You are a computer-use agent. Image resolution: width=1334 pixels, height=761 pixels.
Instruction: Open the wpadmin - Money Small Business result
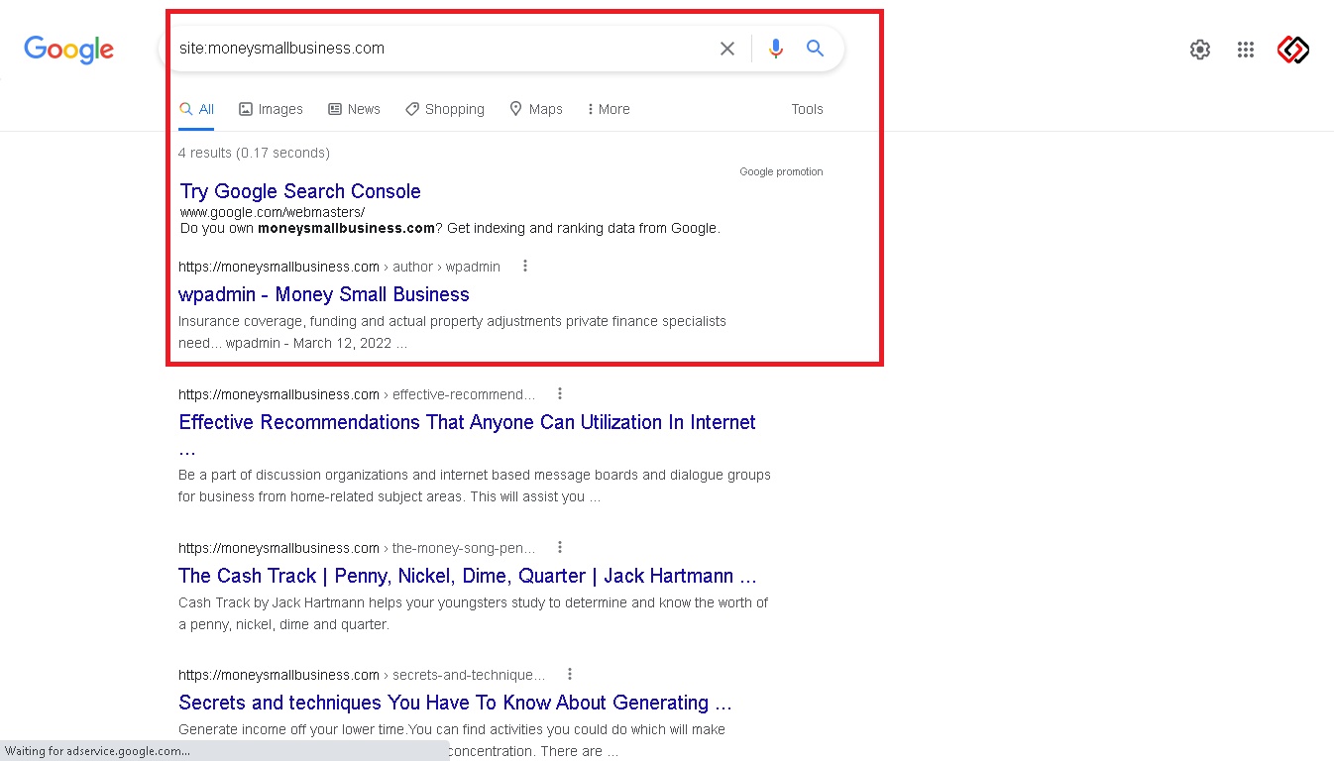pos(324,294)
